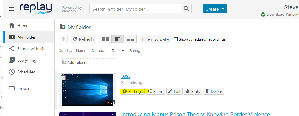The height and width of the screenshot is (116, 299).
Task: Enable Show scheduled recordings checkbox
Action: coord(176,39)
